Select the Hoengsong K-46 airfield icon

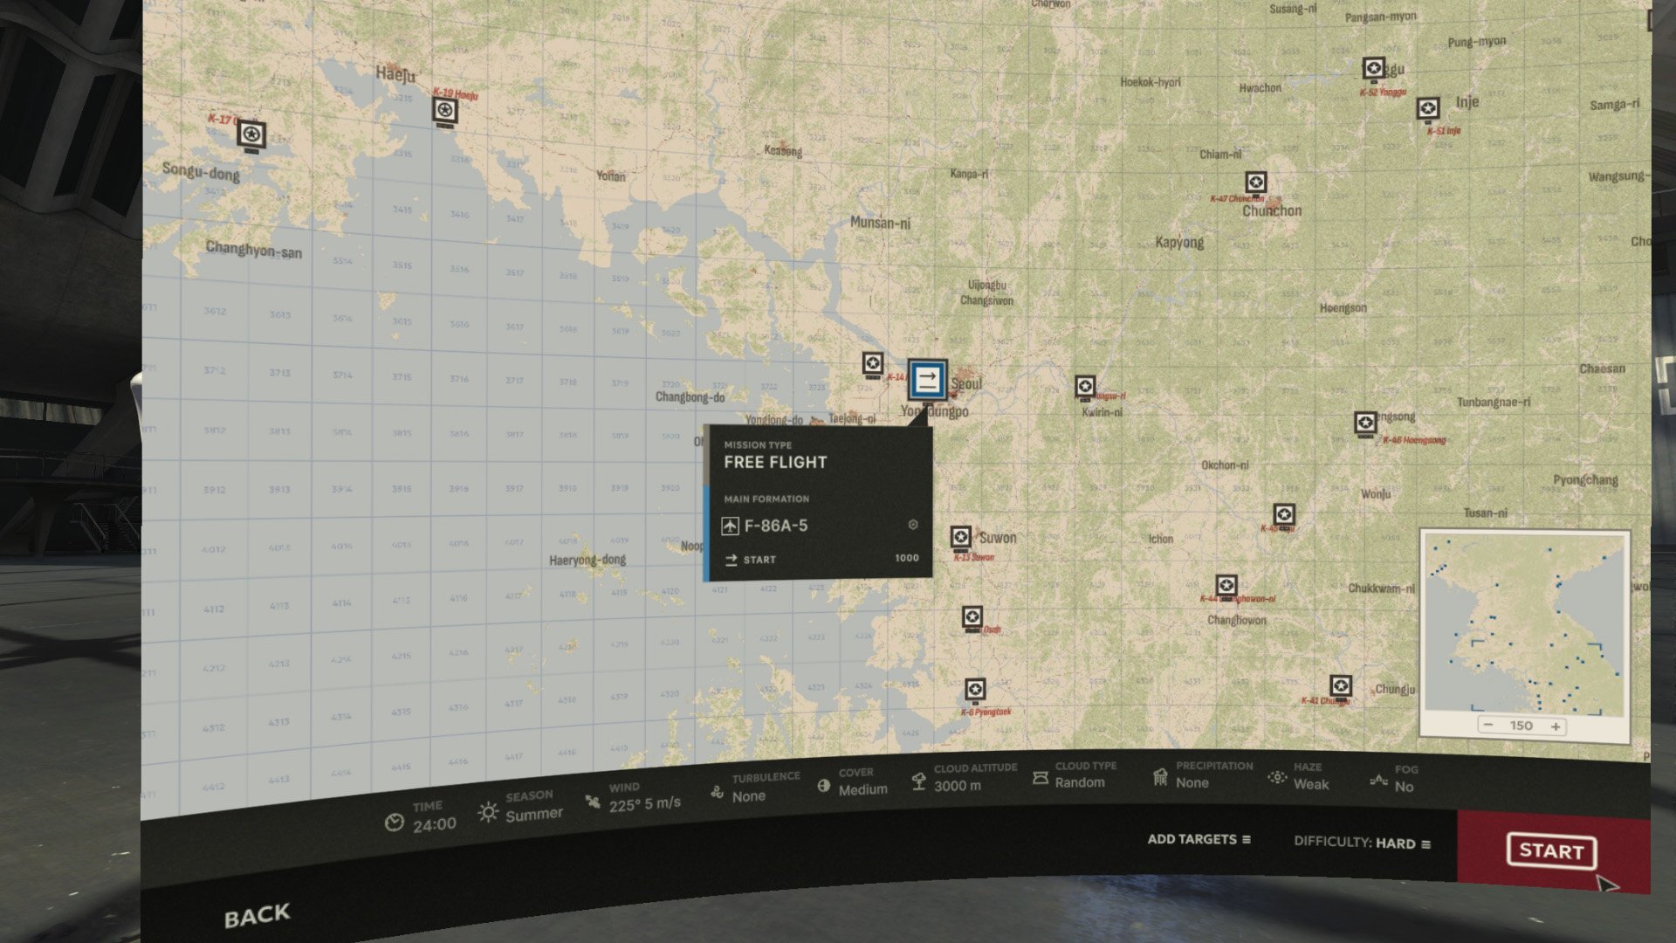pyautogui.click(x=1366, y=424)
